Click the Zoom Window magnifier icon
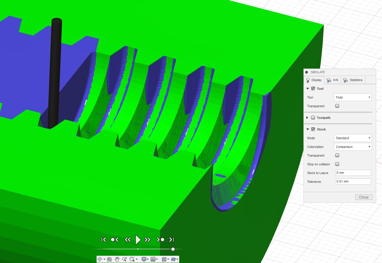The image size is (382, 263). 132,259
